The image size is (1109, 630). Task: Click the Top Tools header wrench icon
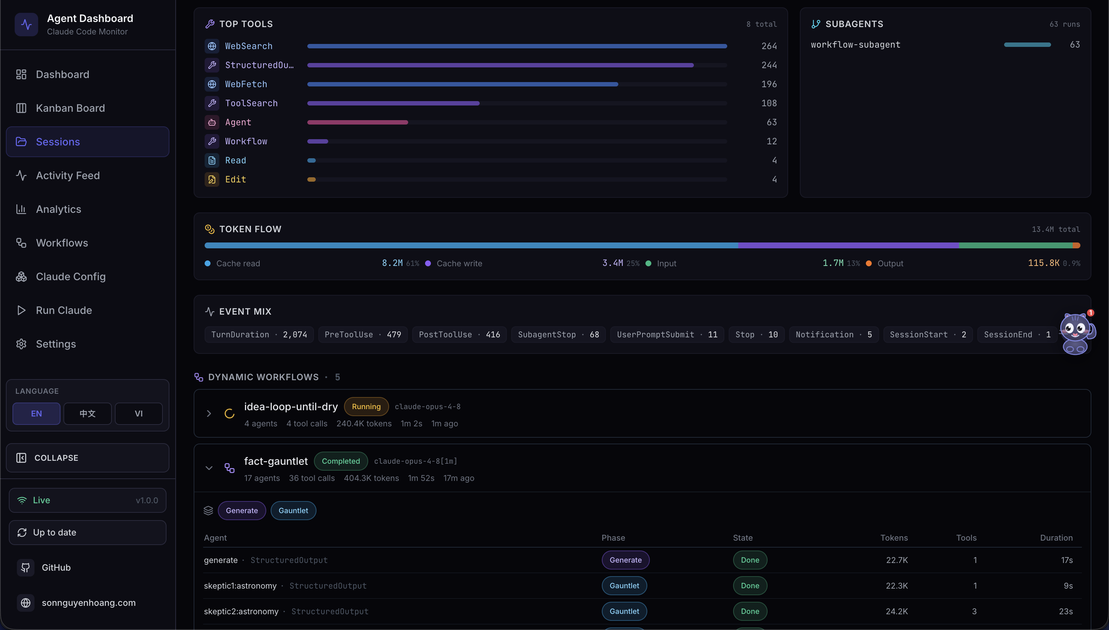click(x=210, y=24)
